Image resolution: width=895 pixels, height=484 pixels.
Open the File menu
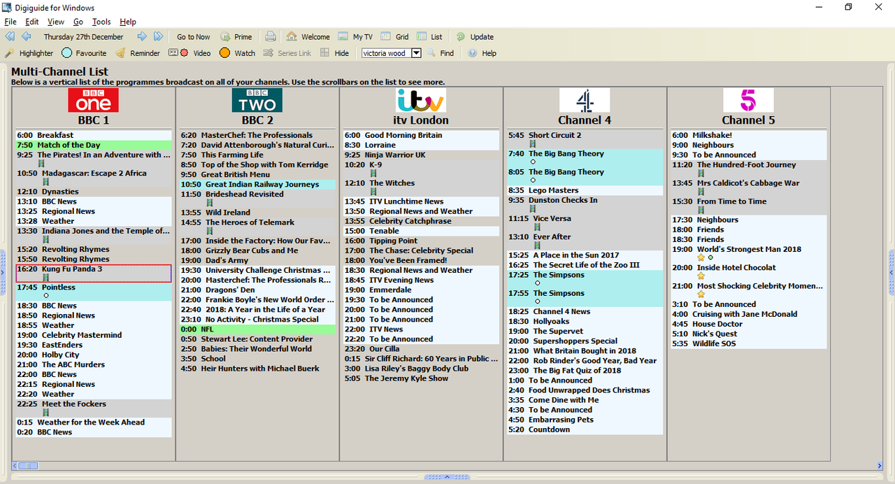(x=10, y=22)
